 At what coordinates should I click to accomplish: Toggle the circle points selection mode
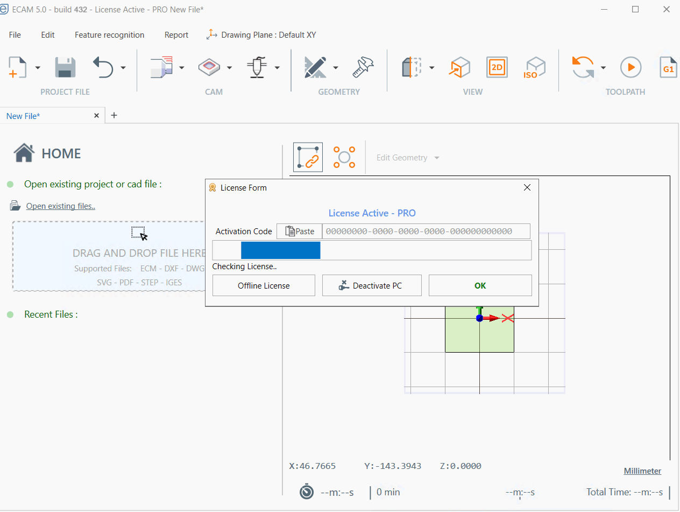tap(344, 157)
